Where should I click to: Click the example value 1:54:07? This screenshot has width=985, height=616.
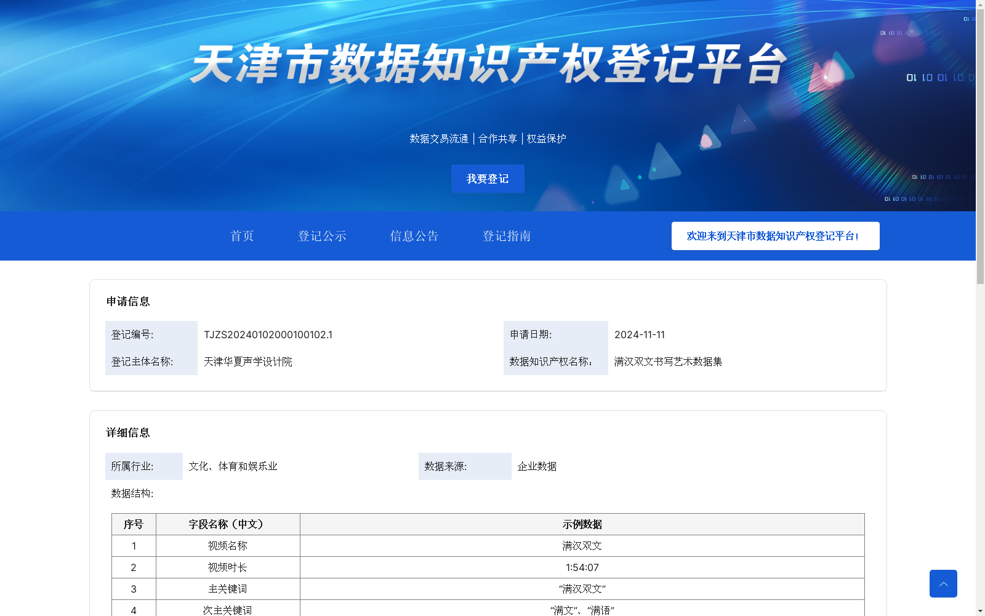point(582,567)
